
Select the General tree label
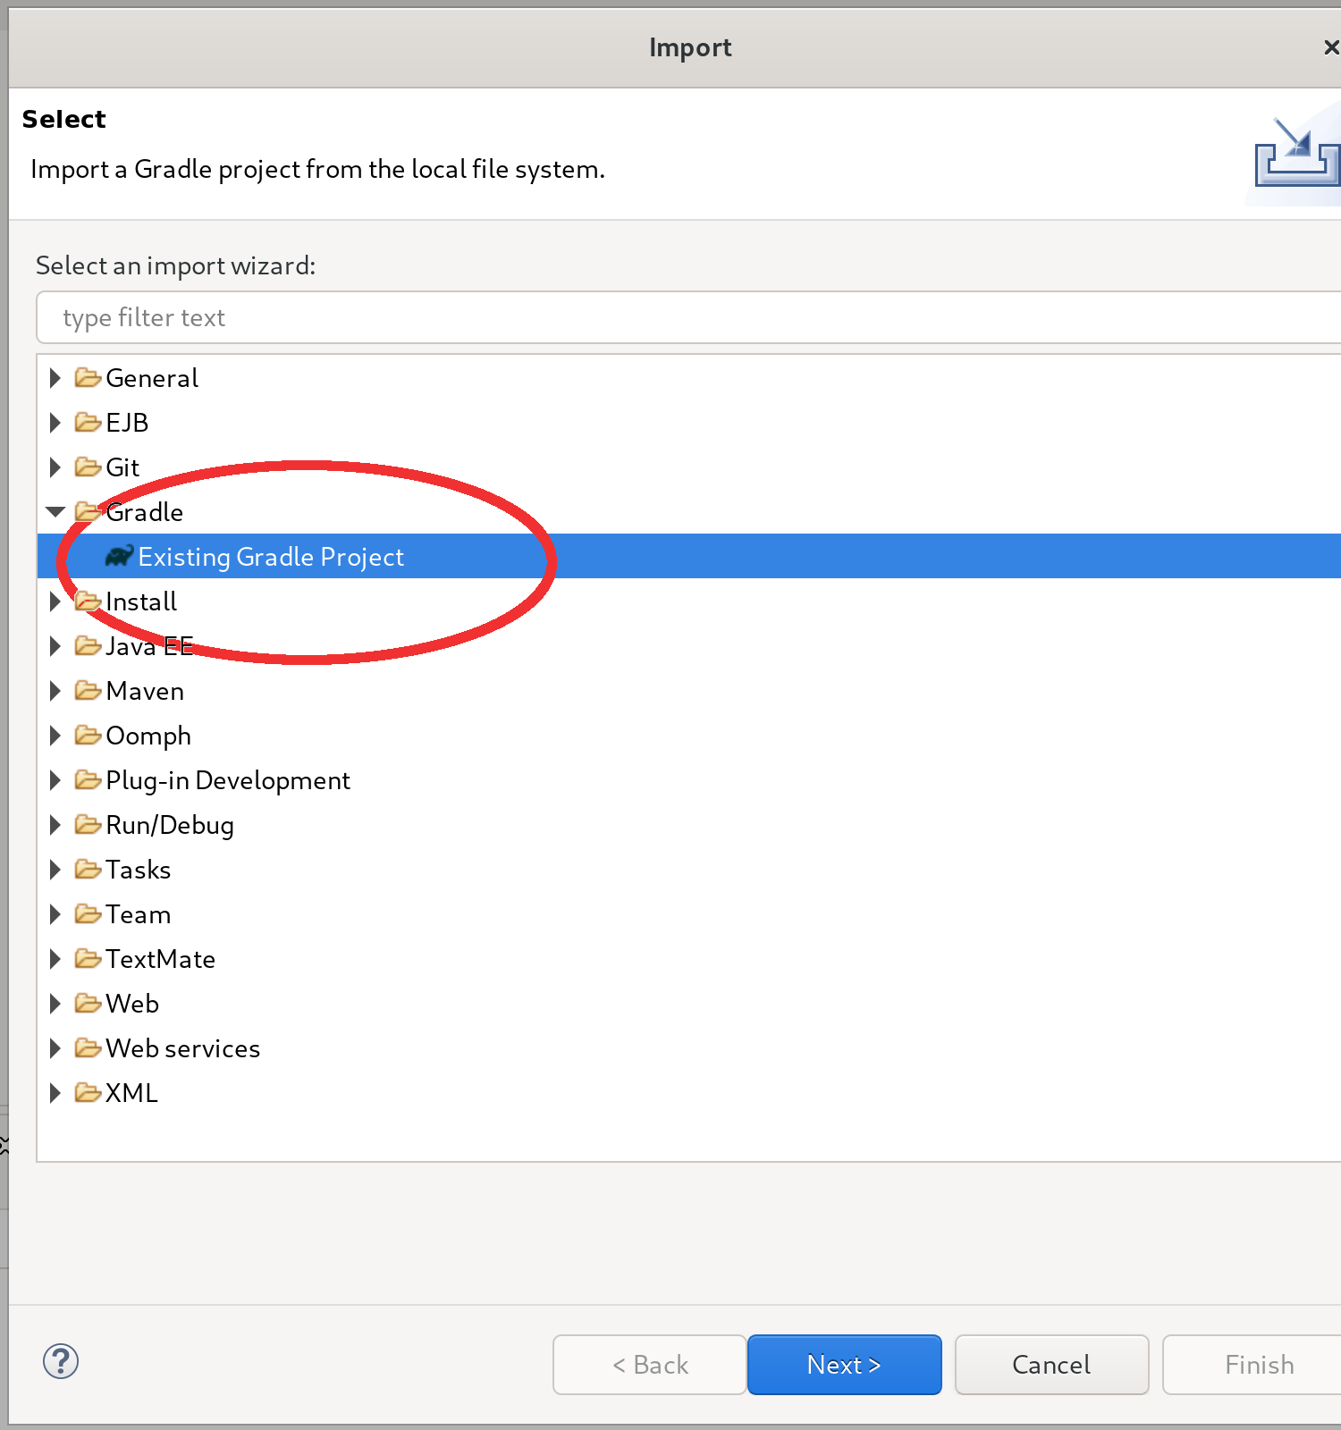pos(152,378)
